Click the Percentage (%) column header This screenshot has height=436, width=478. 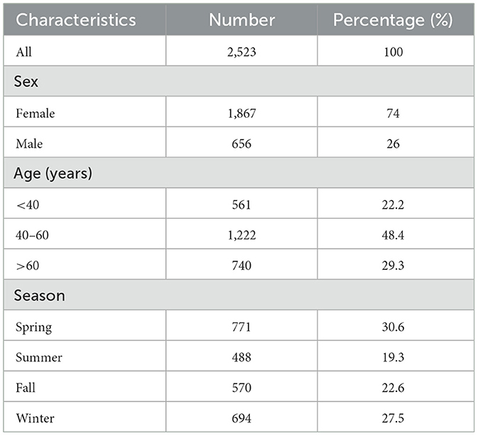[393, 20]
